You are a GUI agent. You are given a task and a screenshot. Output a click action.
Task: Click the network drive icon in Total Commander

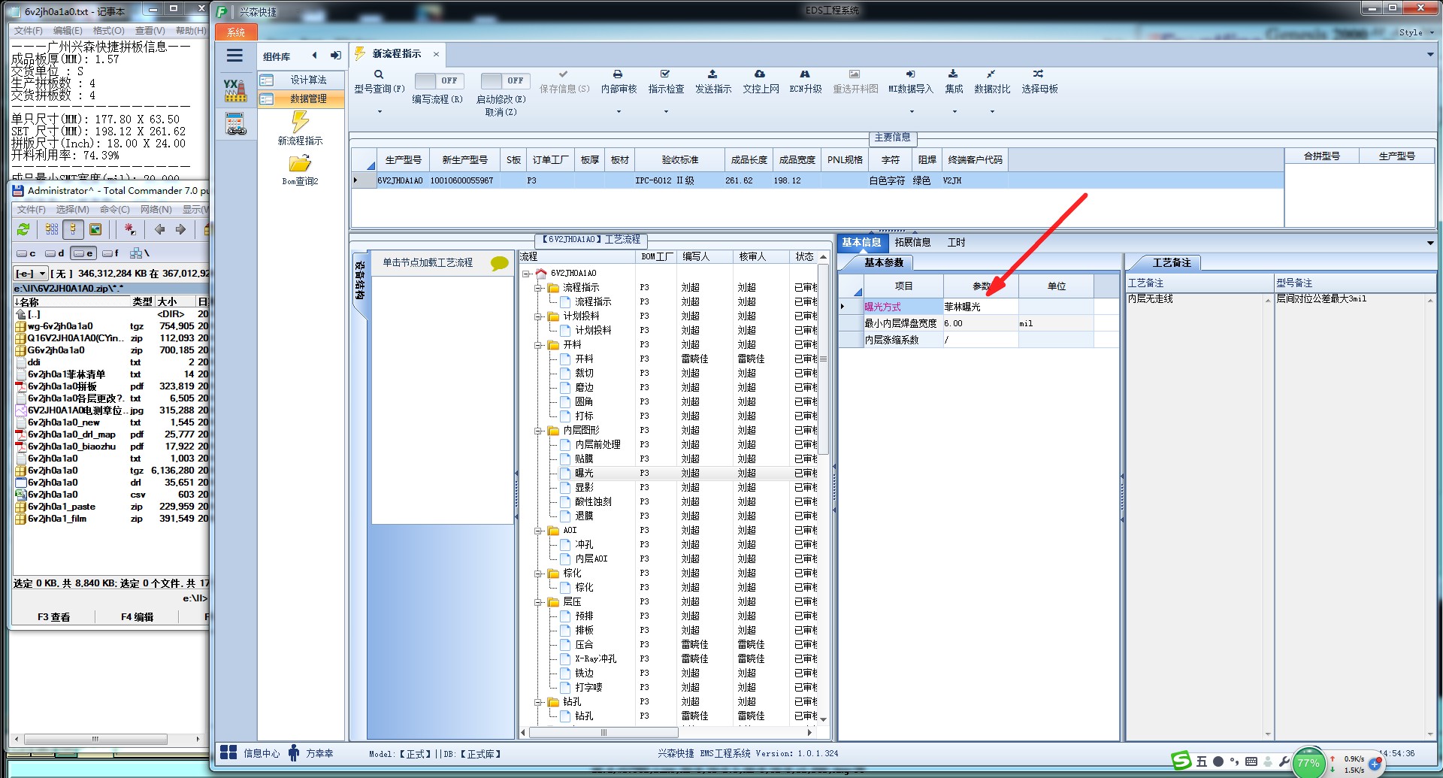point(139,253)
